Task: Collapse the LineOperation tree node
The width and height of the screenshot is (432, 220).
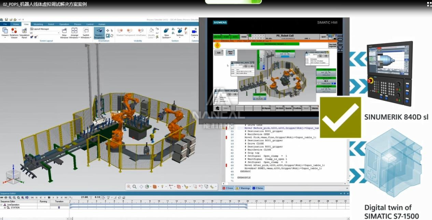Action: pos(1,204)
